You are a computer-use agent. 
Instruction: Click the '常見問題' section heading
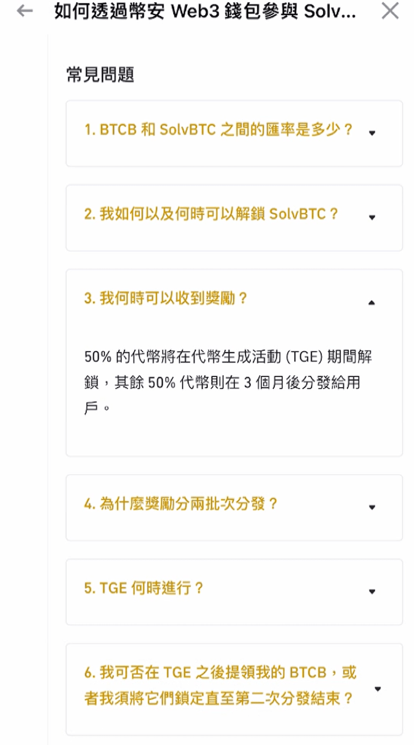(x=100, y=75)
